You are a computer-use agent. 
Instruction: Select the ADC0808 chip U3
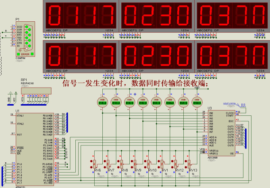point(221,133)
